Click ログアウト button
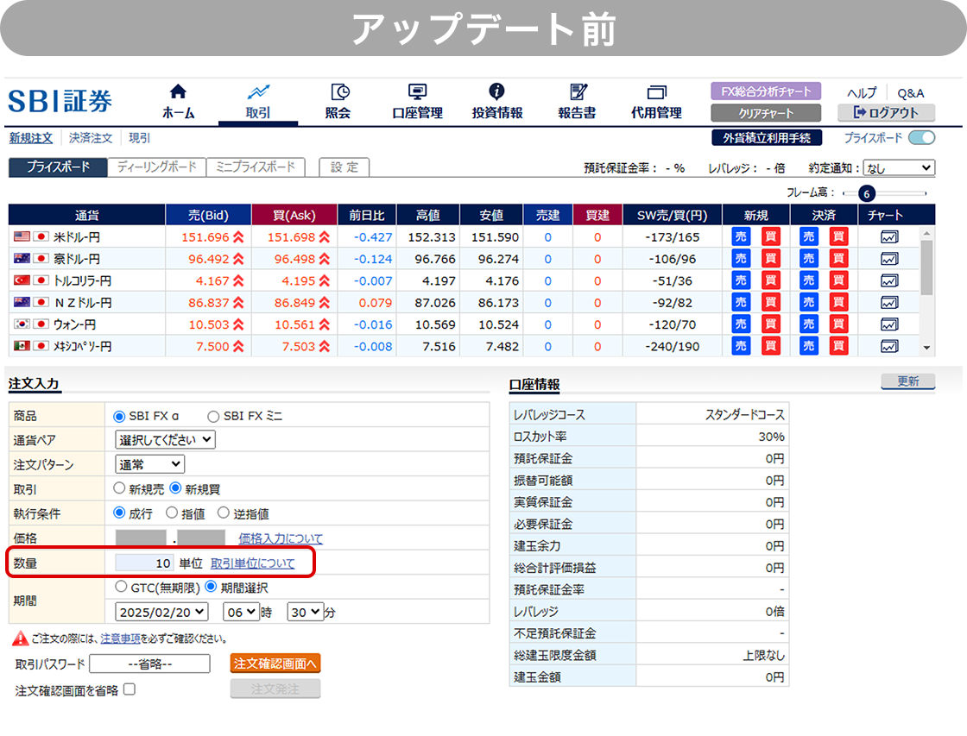Viewport: 967px width, 736px height. click(x=886, y=113)
